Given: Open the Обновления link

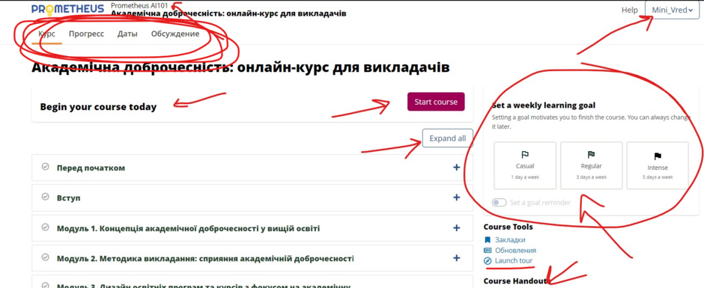Looking at the screenshot, I should [x=515, y=251].
